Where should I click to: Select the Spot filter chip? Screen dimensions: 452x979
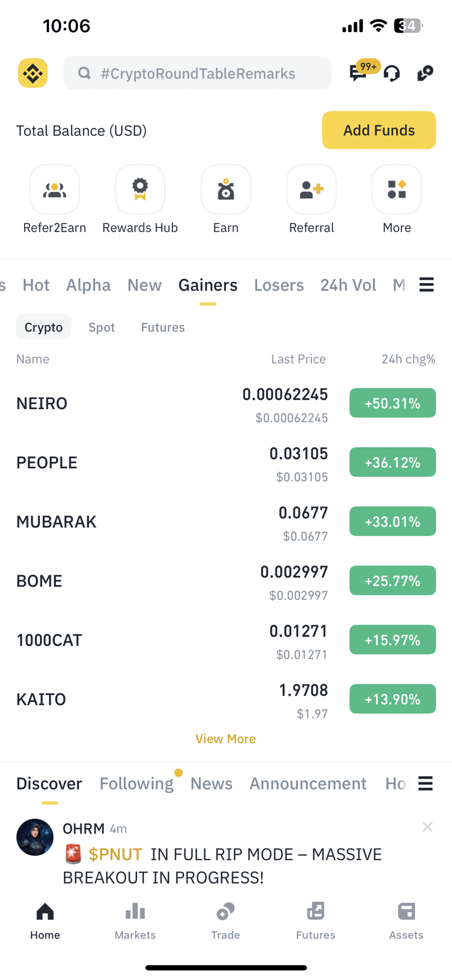click(102, 327)
